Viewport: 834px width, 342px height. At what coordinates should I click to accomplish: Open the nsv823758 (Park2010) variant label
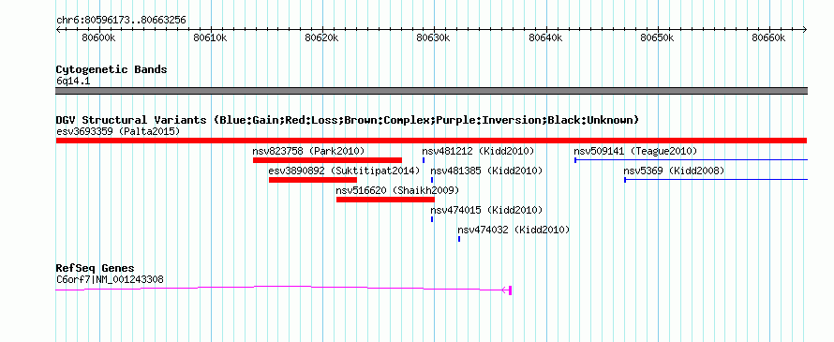tap(308, 151)
